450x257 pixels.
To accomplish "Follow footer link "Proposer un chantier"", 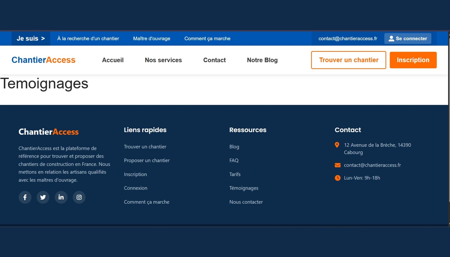I will click(x=147, y=161).
